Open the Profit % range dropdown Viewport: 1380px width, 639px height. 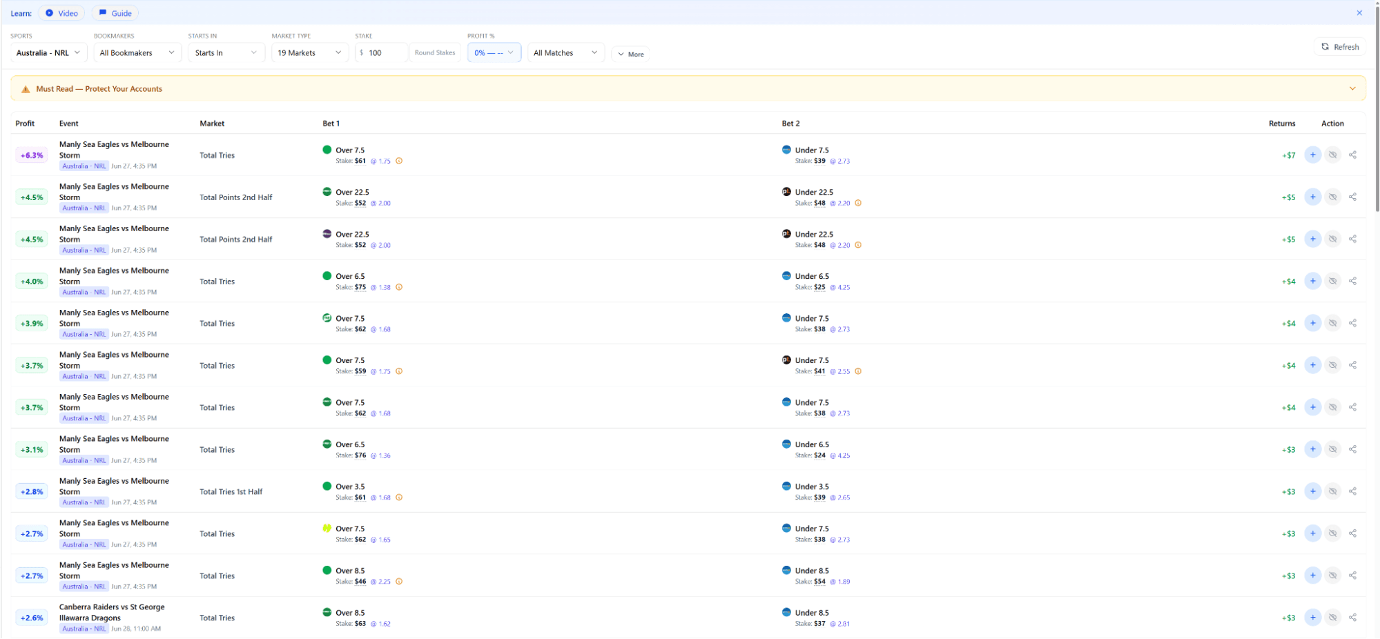point(494,53)
